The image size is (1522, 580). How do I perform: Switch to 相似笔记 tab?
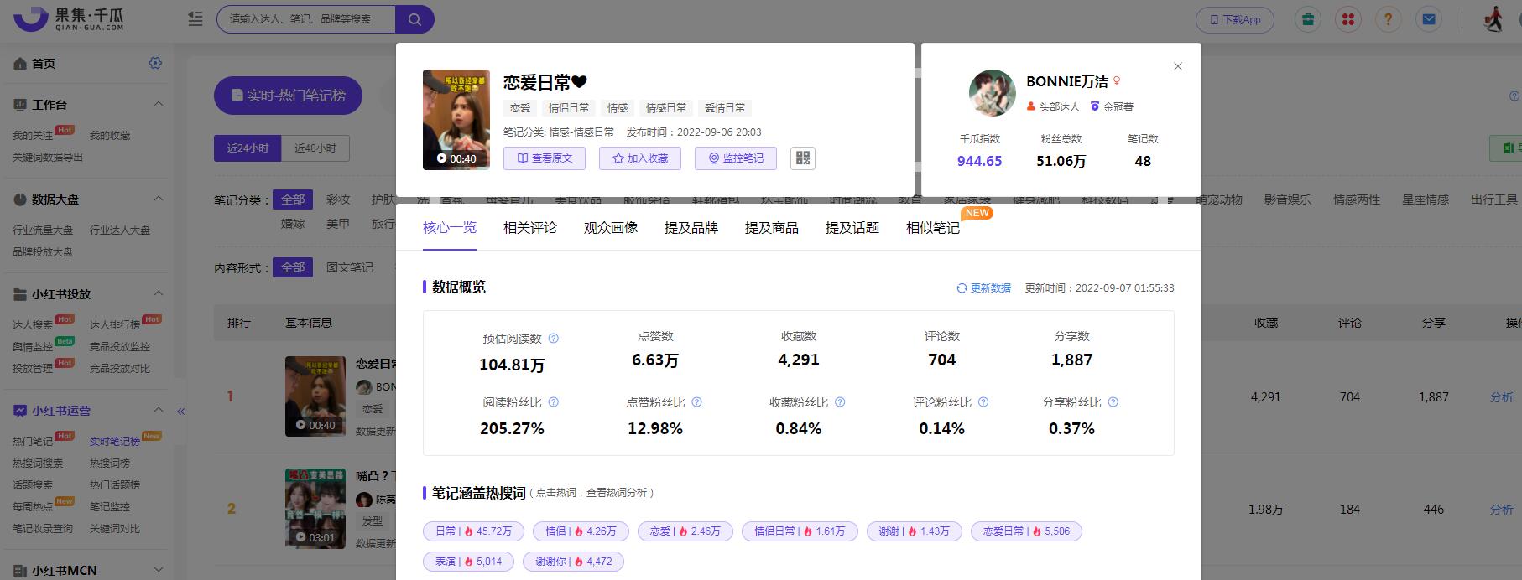click(933, 227)
